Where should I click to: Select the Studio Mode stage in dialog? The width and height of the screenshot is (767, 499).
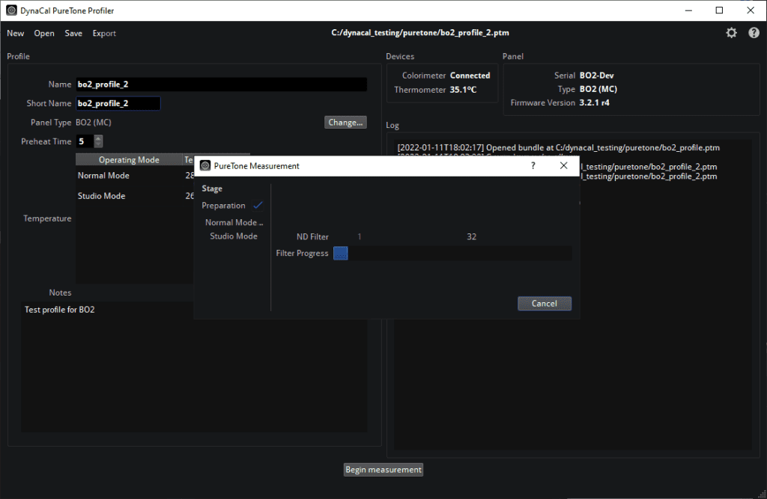coord(234,236)
